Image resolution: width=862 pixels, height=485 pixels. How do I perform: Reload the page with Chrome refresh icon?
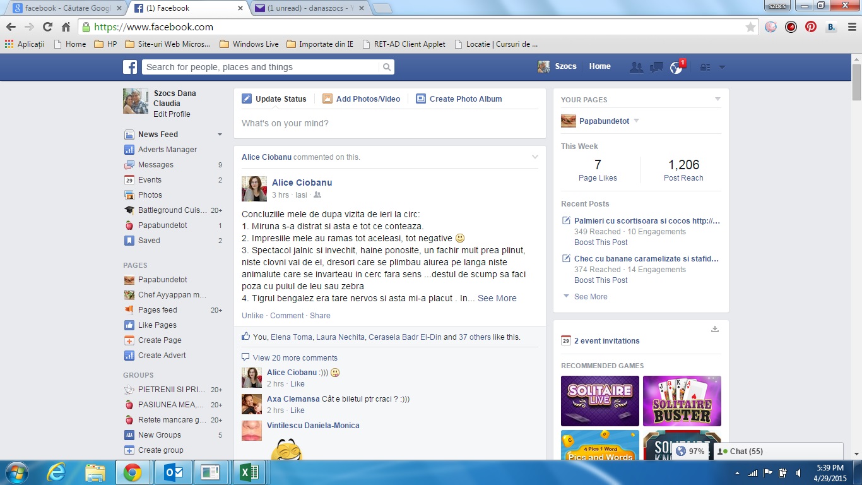click(47, 27)
